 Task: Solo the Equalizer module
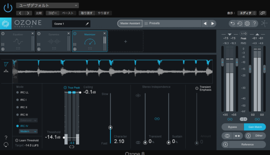tap(3, 49)
